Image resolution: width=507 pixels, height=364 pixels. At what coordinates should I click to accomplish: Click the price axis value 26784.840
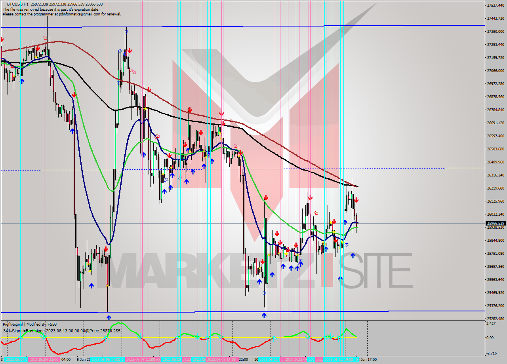pos(496,110)
